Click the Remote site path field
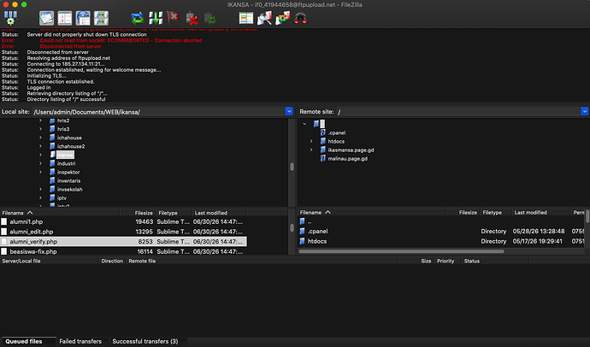Image resolution: width=590 pixels, height=347 pixels. (458, 112)
